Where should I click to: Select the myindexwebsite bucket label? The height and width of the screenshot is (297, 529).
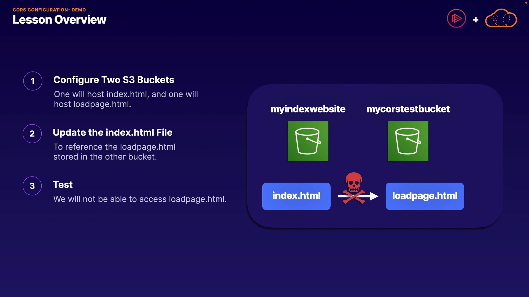[308, 109]
